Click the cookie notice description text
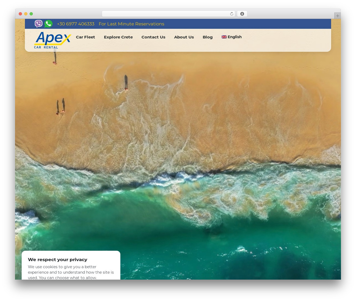 coord(71,272)
